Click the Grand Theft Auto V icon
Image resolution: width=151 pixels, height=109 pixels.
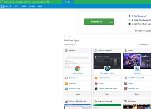pyautogui.click(x=126, y=89)
